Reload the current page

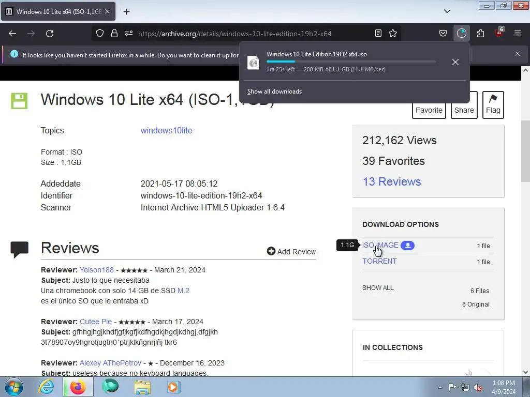(x=50, y=34)
